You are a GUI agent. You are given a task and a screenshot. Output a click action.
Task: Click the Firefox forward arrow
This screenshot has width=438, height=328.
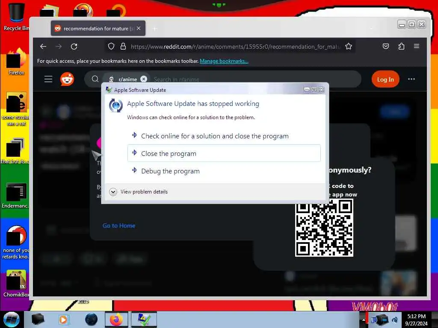pyautogui.click(x=58, y=46)
